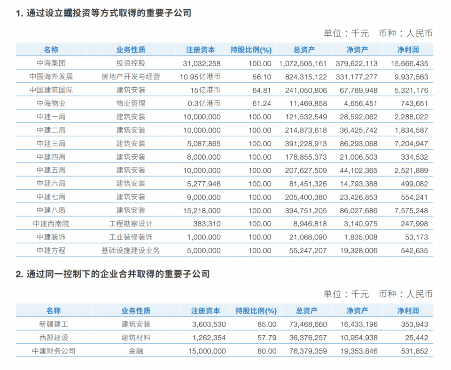Viewport: 451px width, 370px height.
Task: Select 基础设施建设业务 cell for 中建方程
Action: [x=131, y=250]
